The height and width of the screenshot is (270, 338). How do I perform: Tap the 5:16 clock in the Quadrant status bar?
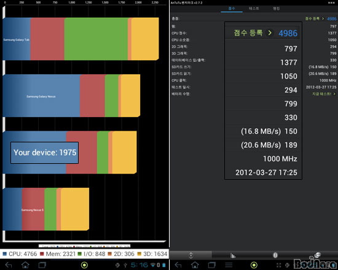(x=140, y=265)
